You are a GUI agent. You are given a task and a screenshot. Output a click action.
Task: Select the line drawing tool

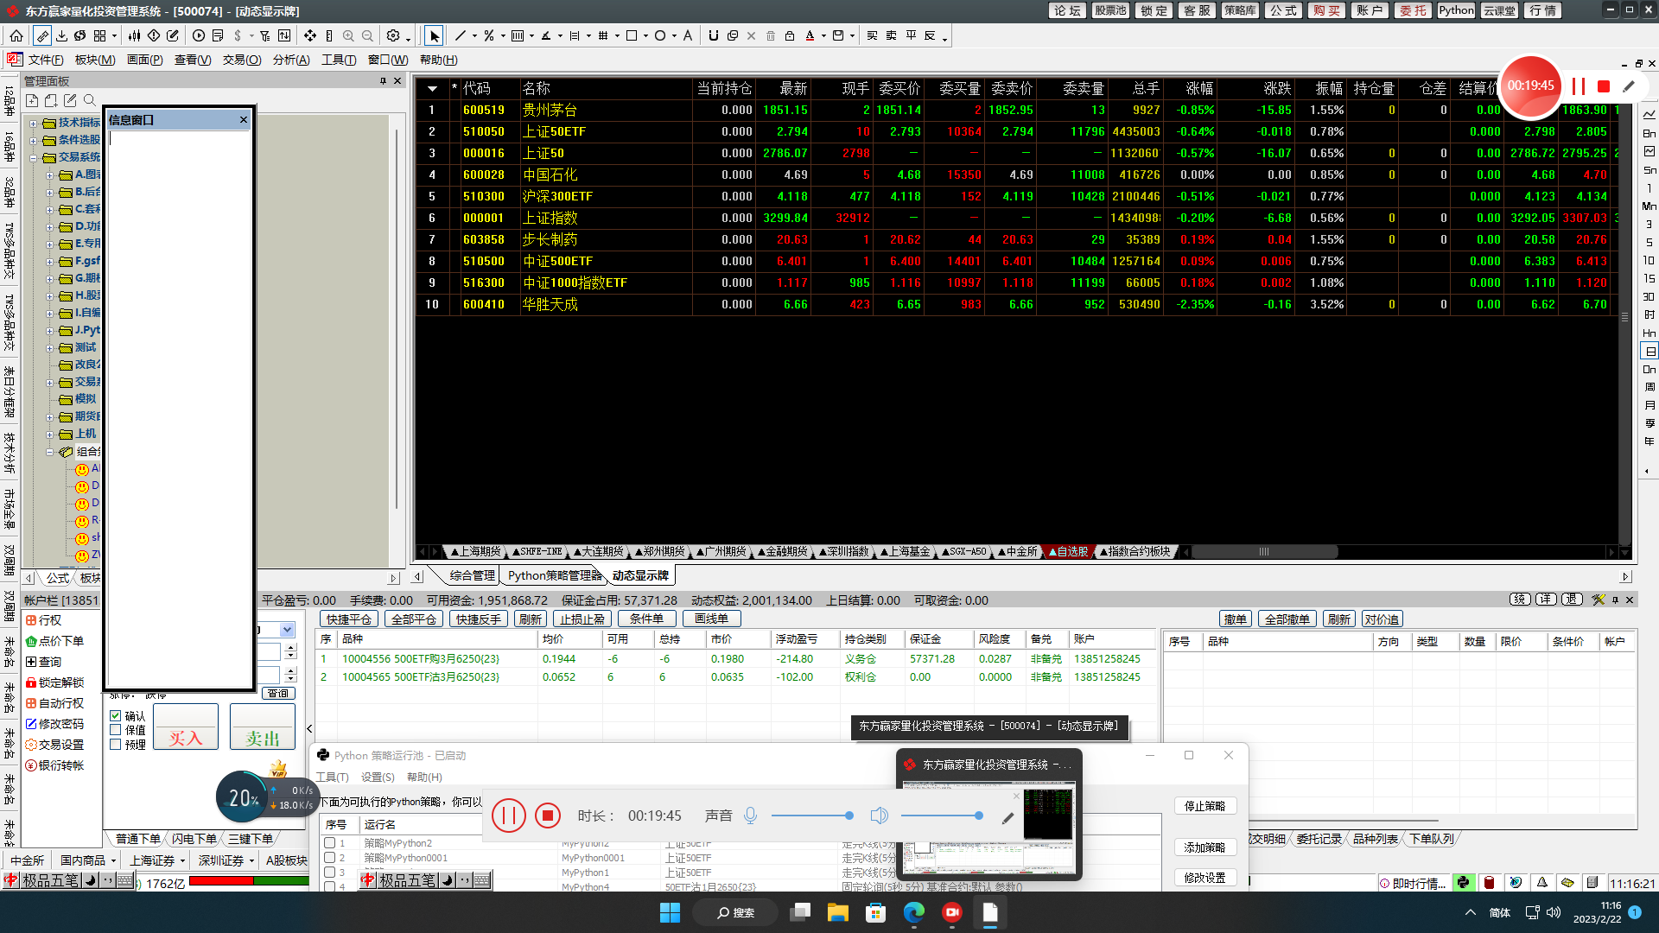[461, 35]
